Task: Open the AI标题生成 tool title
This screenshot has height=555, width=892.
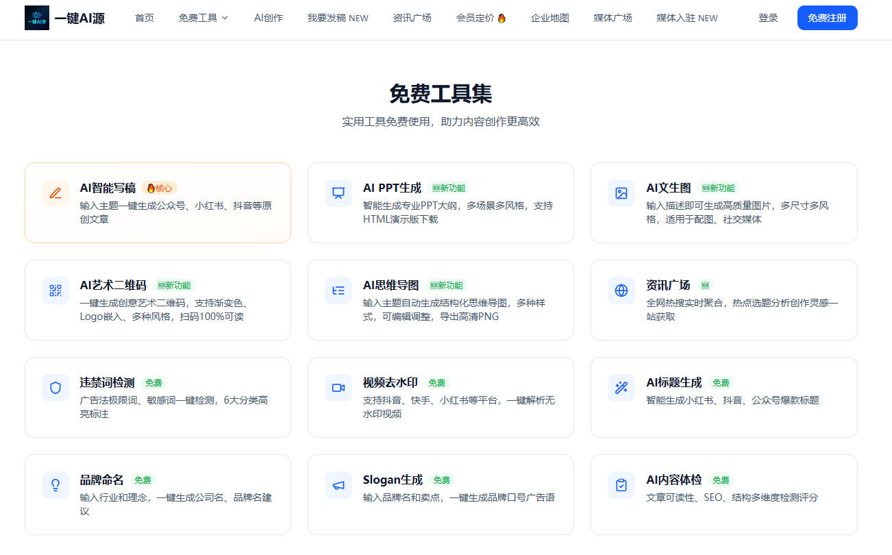Action: point(674,382)
